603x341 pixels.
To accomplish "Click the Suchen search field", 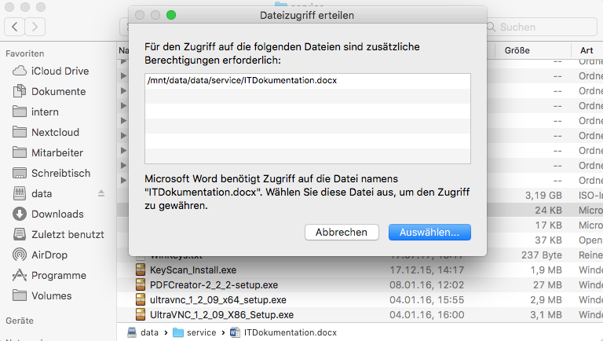I will (542, 27).
